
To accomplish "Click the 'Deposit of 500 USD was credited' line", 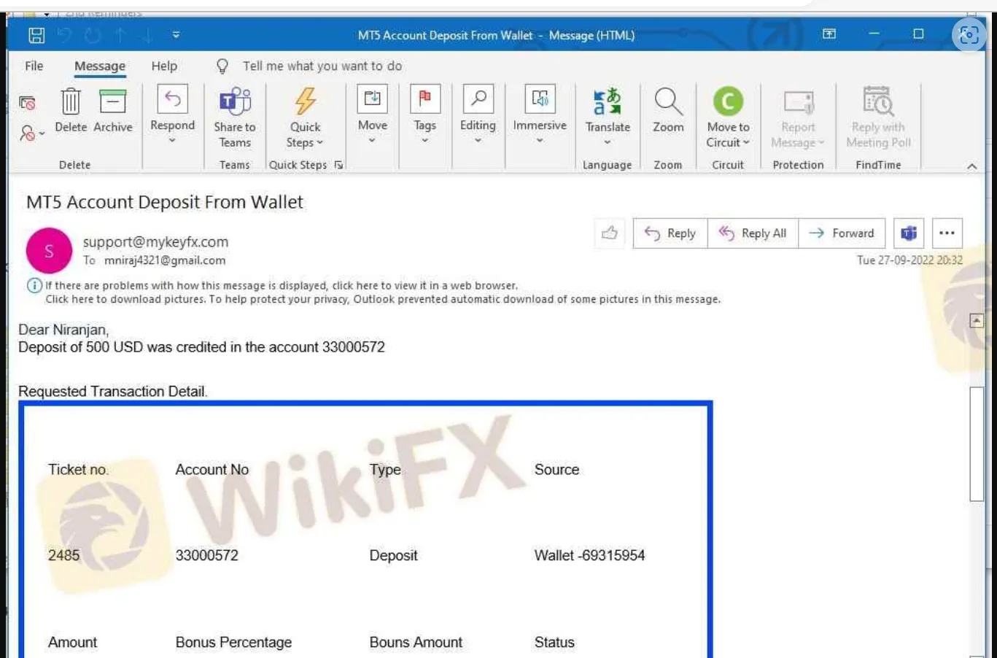I will coord(201,347).
